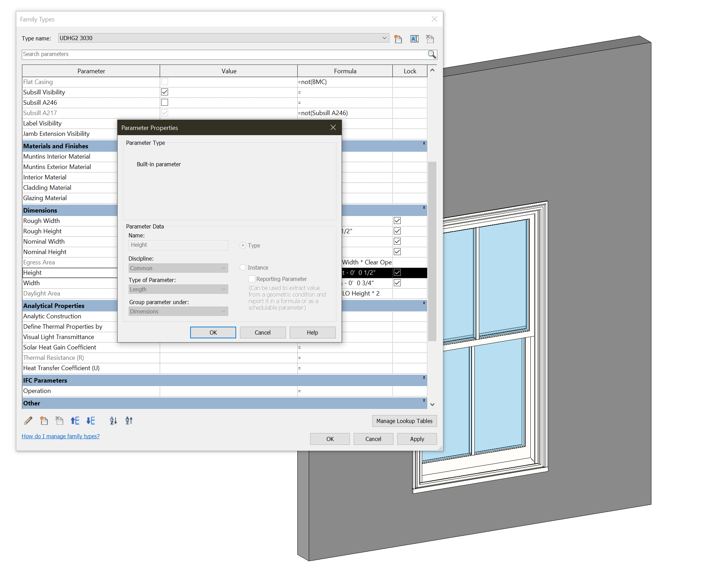
Task: Add a new parameter via new parameter icon
Action: coord(44,421)
